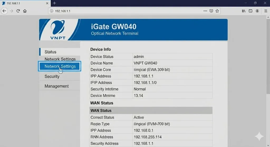Image resolution: width=270 pixels, height=147 pixels.
Task: Open page actions three-dot menu
Action: (205, 11)
